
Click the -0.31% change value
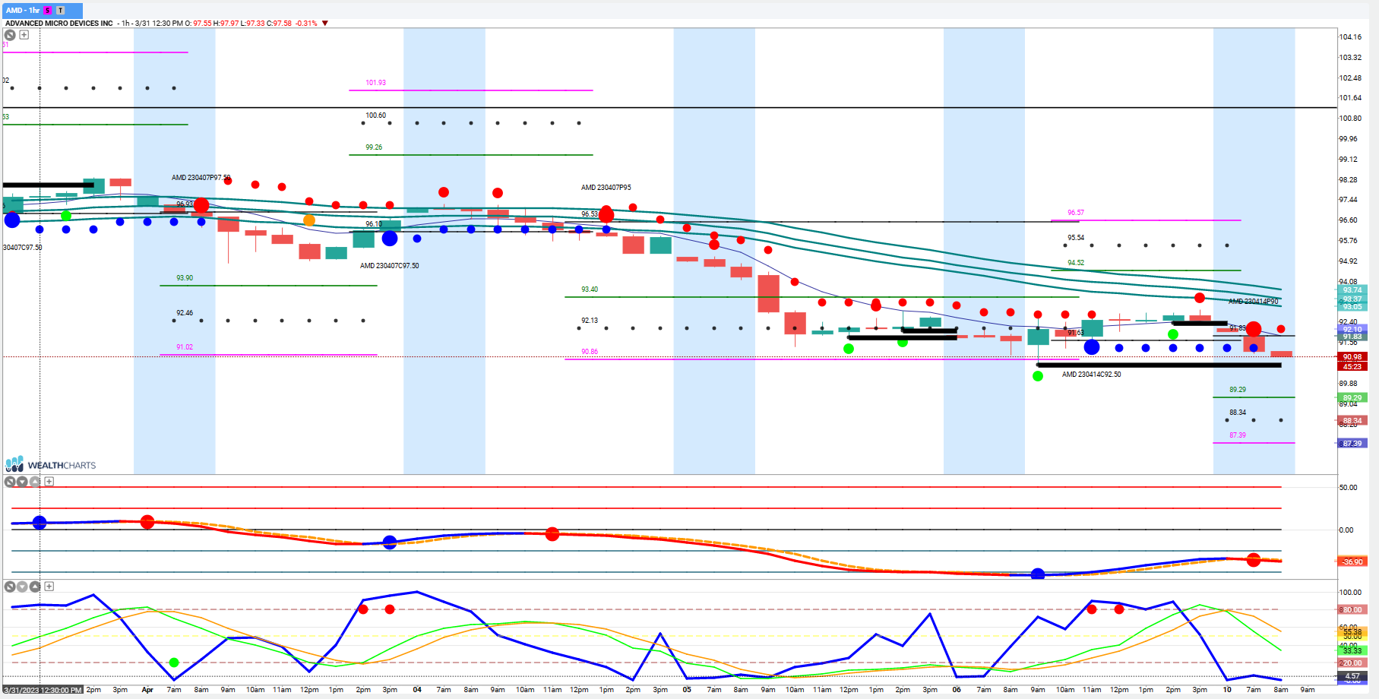tap(306, 24)
